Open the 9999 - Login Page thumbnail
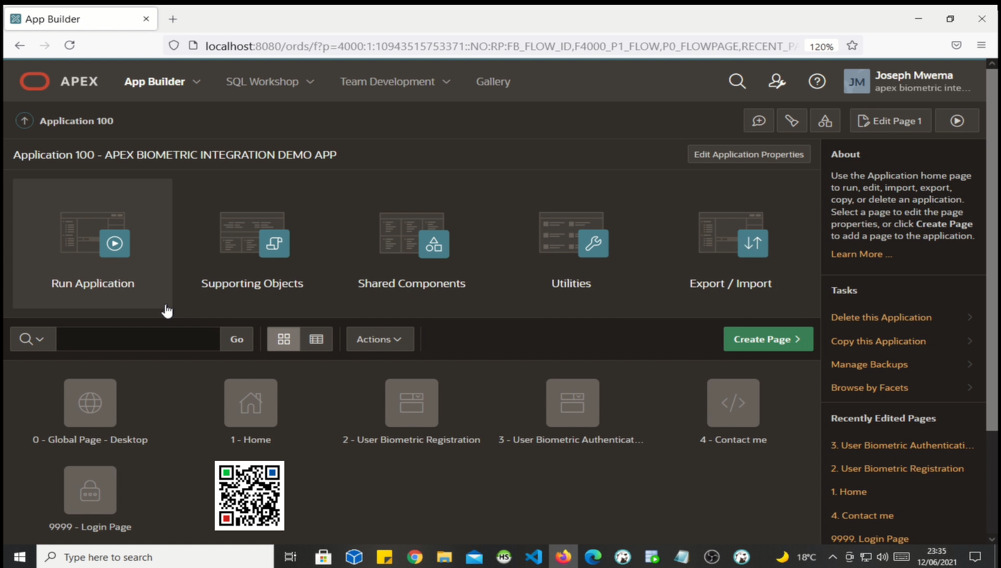The image size is (1001, 568). click(90, 489)
